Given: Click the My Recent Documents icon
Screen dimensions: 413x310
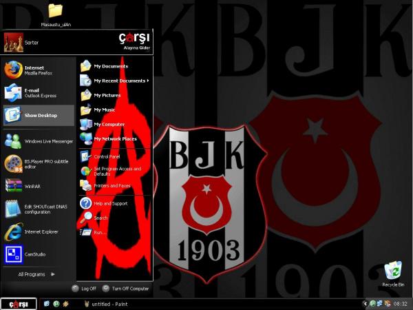Looking at the screenshot, I should 86,81.
